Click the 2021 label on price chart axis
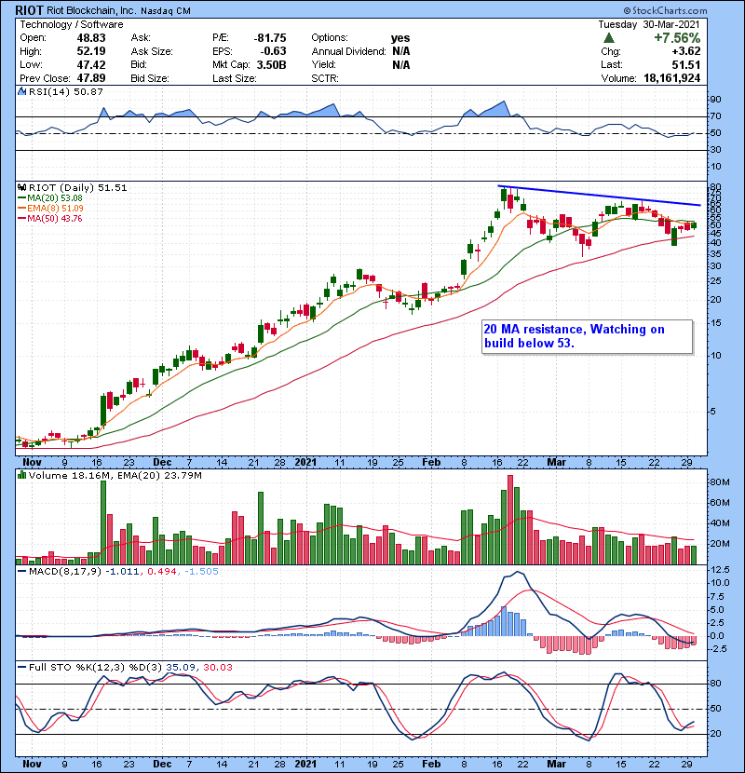745x773 pixels. pos(305,463)
